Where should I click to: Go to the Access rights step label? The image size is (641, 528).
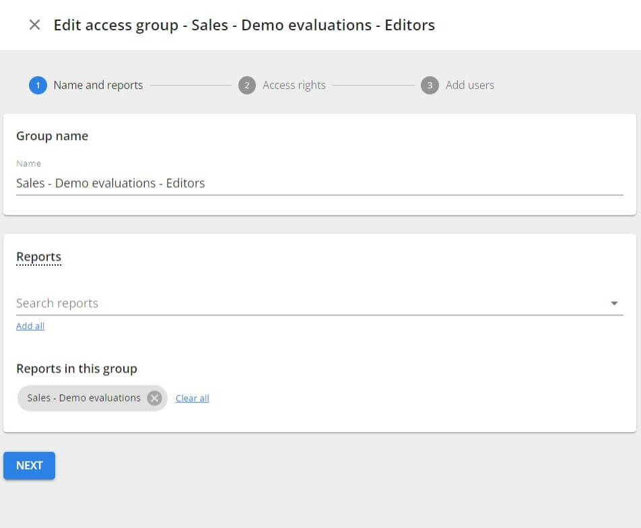tap(294, 86)
